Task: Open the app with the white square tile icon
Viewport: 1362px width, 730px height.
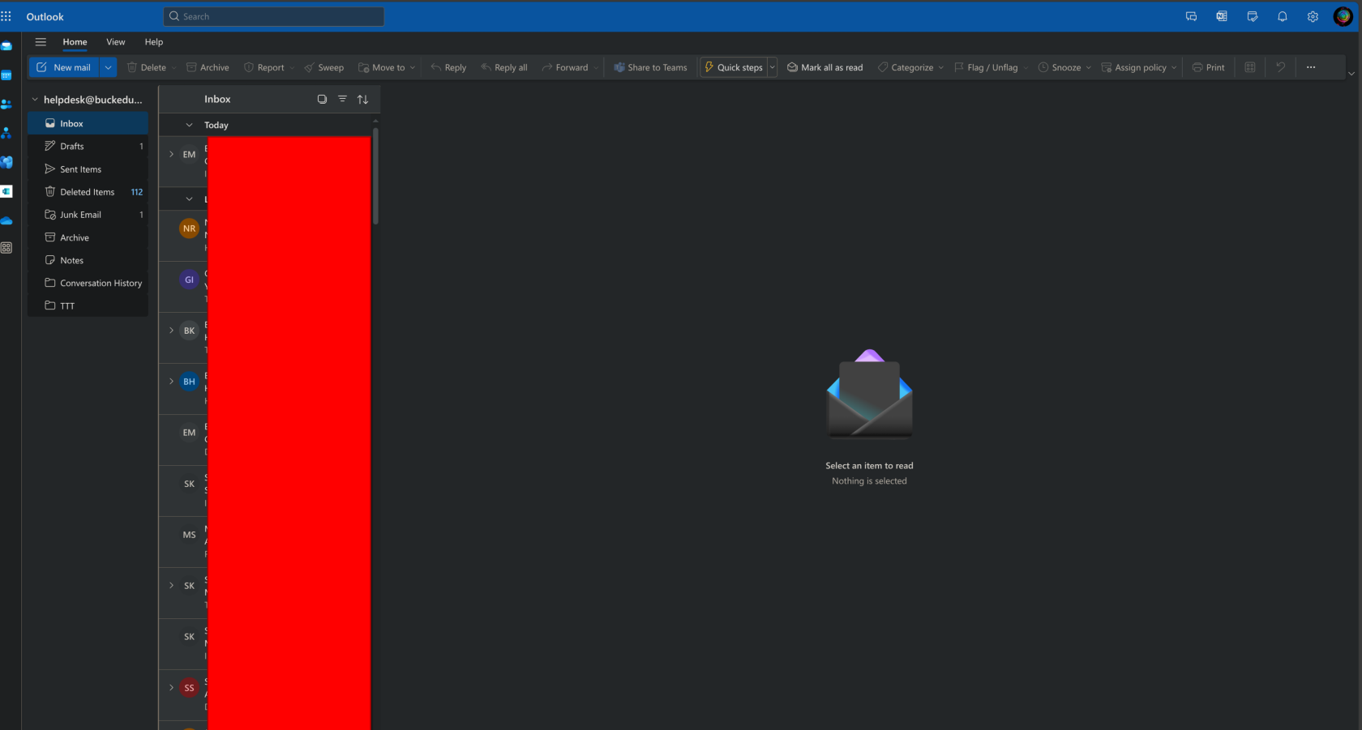Action: 6,191
